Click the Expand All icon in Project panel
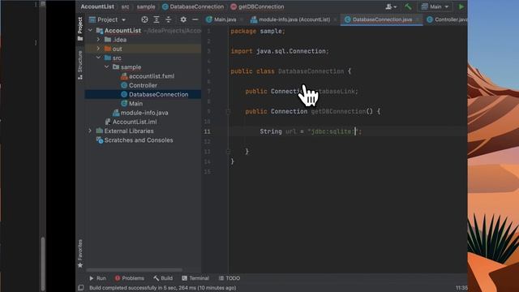The height and width of the screenshot is (292, 519). [157, 19]
